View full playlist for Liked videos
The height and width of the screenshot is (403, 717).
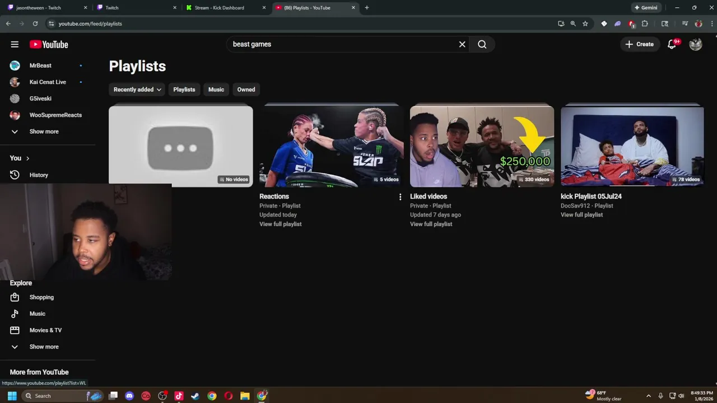pos(431,224)
